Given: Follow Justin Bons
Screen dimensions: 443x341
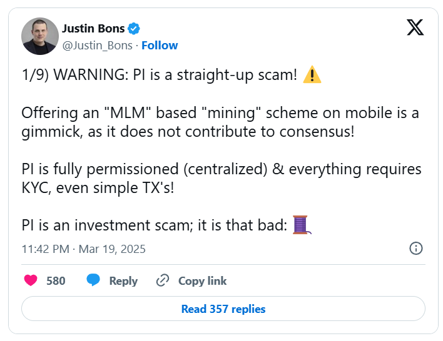Looking at the screenshot, I should pyautogui.click(x=160, y=45).
